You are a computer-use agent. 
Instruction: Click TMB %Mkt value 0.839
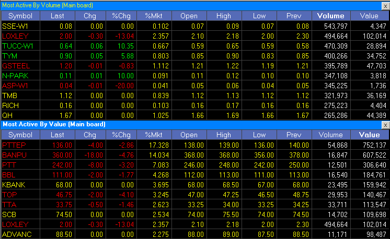[x=160, y=96]
